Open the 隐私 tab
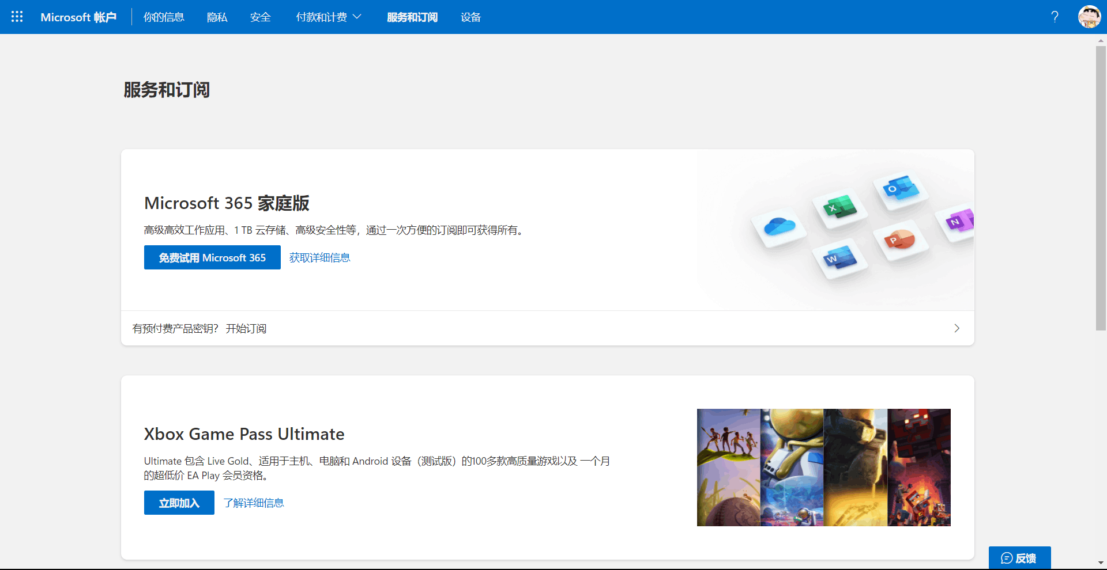Viewport: 1107px width, 570px height. click(x=217, y=17)
